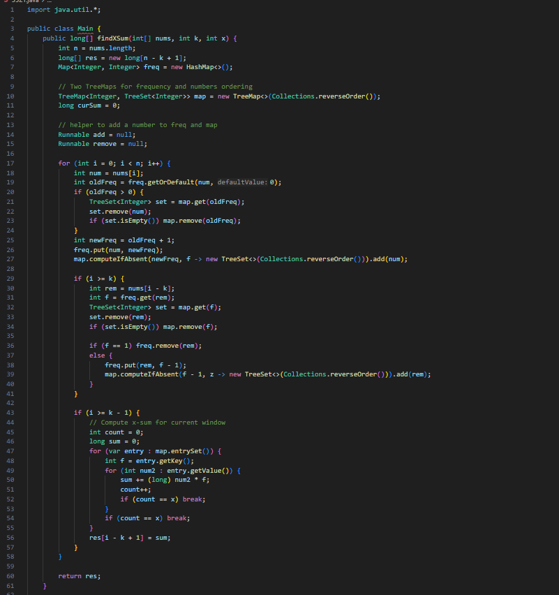The image size is (559, 595).
Task: Click line number 59 in the gutter
Action: pyautogui.click(x=10, y=566)
